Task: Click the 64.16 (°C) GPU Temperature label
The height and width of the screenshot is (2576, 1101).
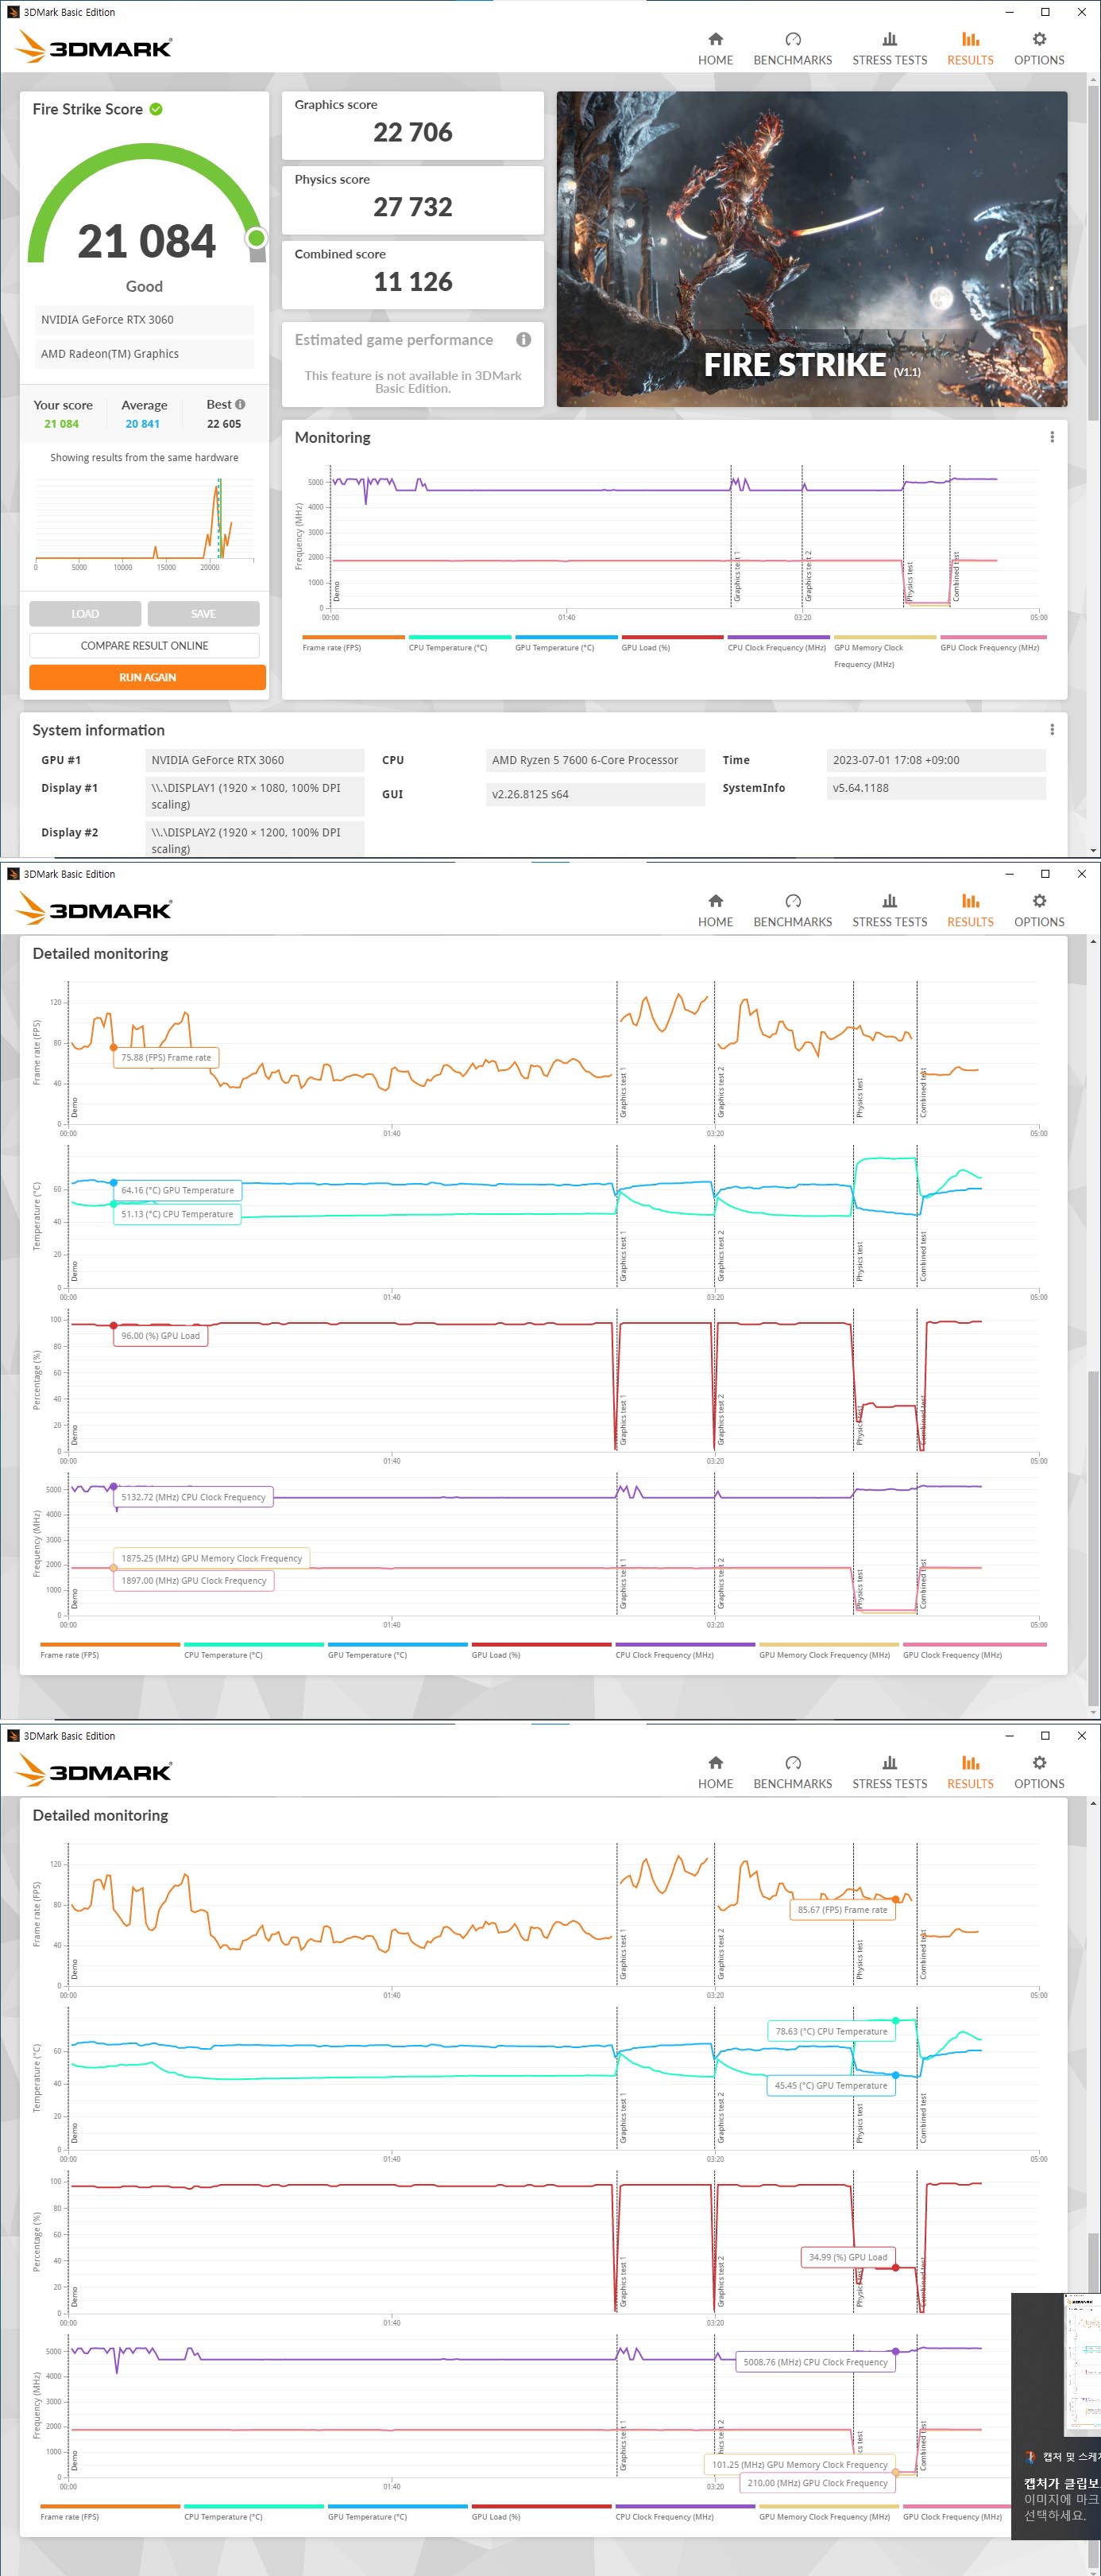Action: point(177,1190)
